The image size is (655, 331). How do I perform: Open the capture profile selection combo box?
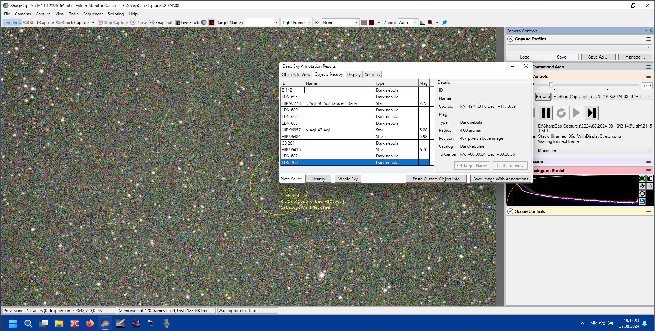(580, 48)
